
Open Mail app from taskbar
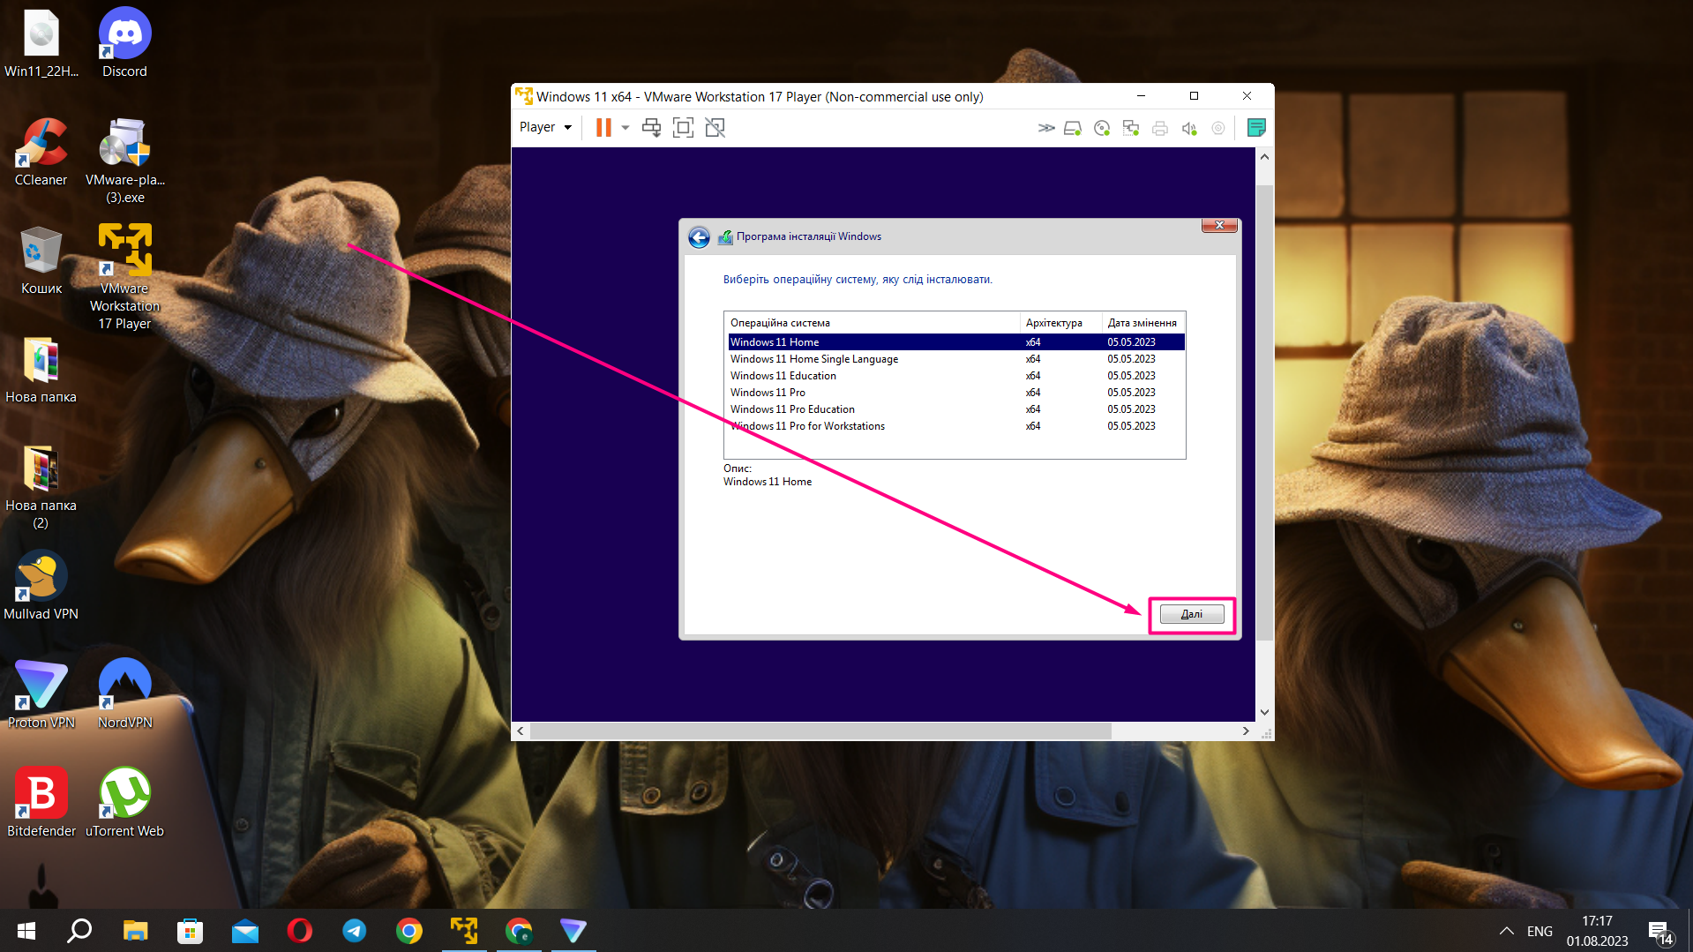point(245,931)
